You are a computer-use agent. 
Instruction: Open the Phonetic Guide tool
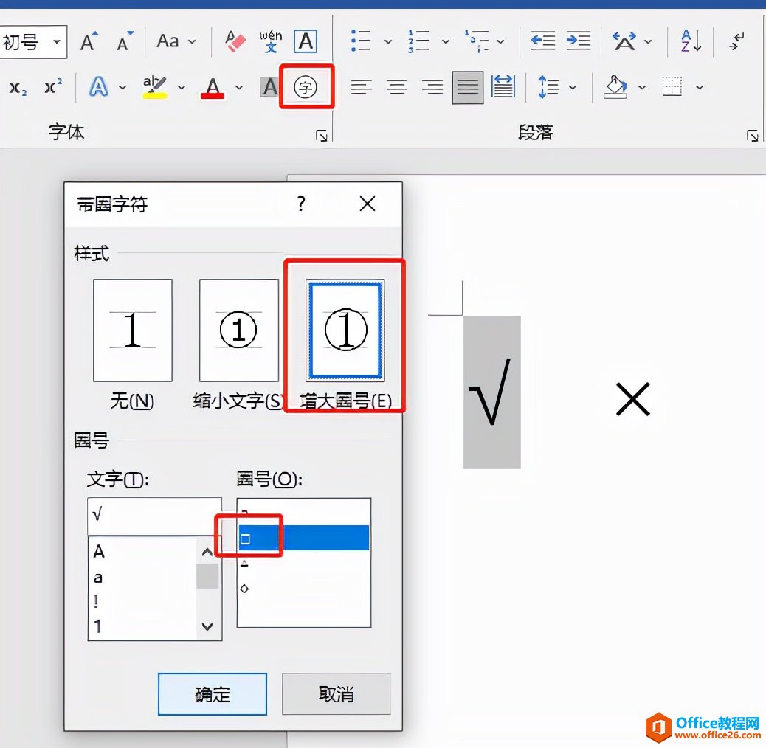[271, 41]
